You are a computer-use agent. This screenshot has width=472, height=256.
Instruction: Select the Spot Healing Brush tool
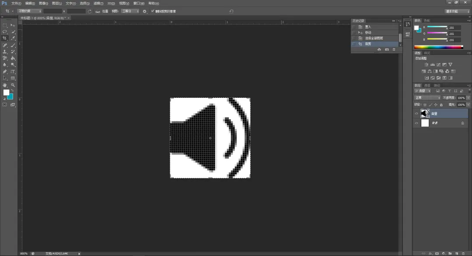click(4, 45)
